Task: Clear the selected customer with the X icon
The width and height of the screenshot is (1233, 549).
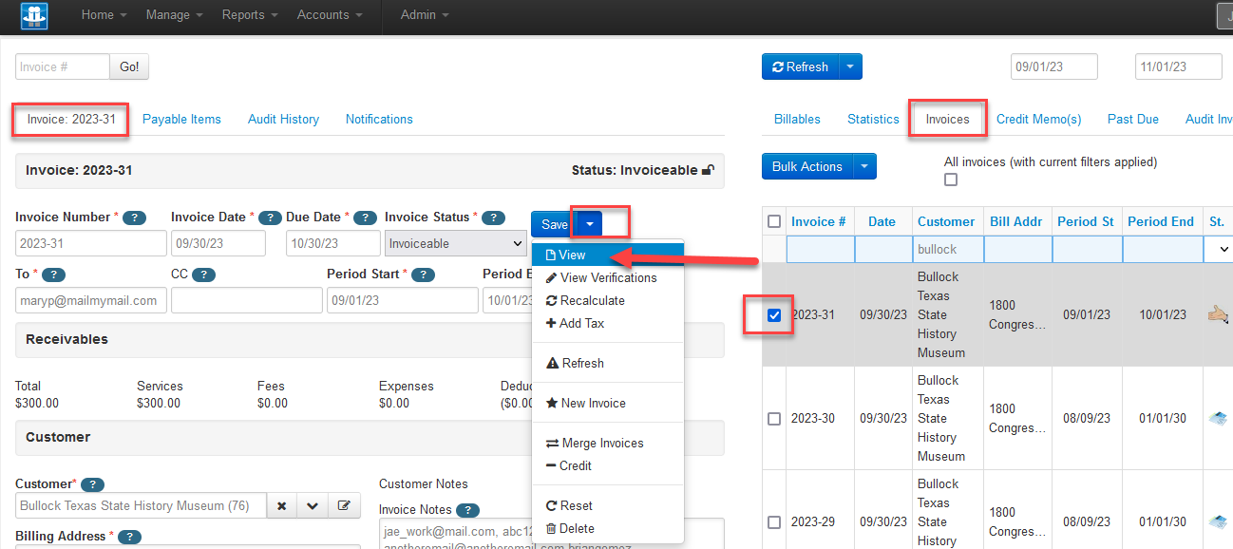Action: (x=281, y=504)
